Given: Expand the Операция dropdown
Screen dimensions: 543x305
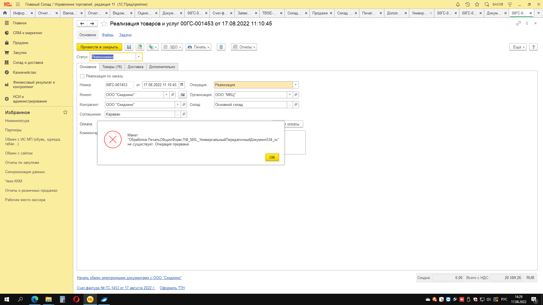Looking at the screenshot, I should (x=296, y=85).
